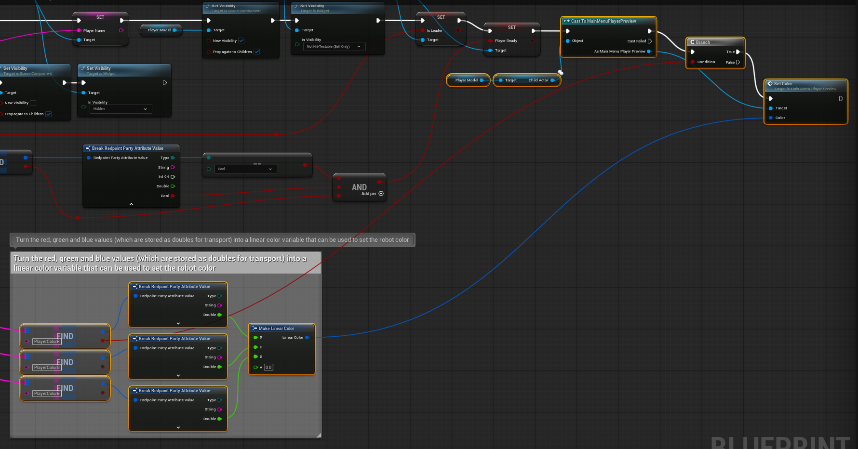The width and height of the screenshot is (858, 449).
Task: Enable the unchecked New Visibility checkbox
Action: pyautogui.click(x=33, y=103)
